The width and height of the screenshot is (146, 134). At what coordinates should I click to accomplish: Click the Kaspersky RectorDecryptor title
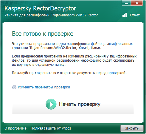pos(40,8)
